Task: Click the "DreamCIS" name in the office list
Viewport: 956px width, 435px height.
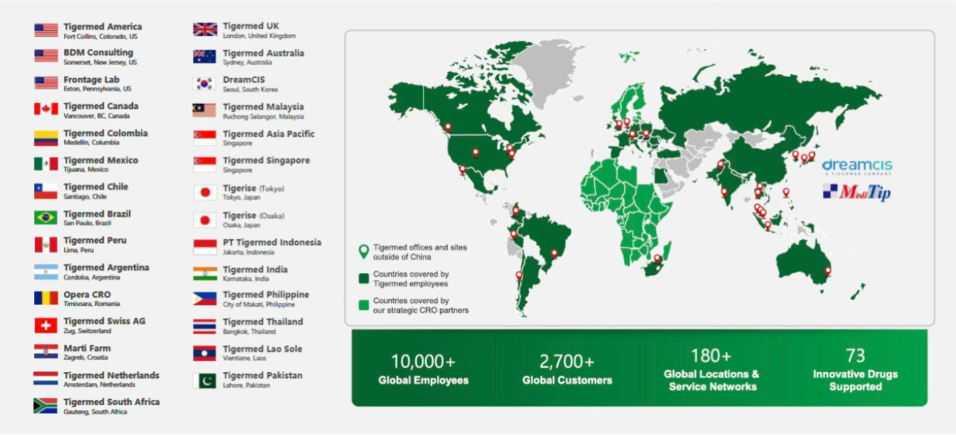Action: coord(244,80)
